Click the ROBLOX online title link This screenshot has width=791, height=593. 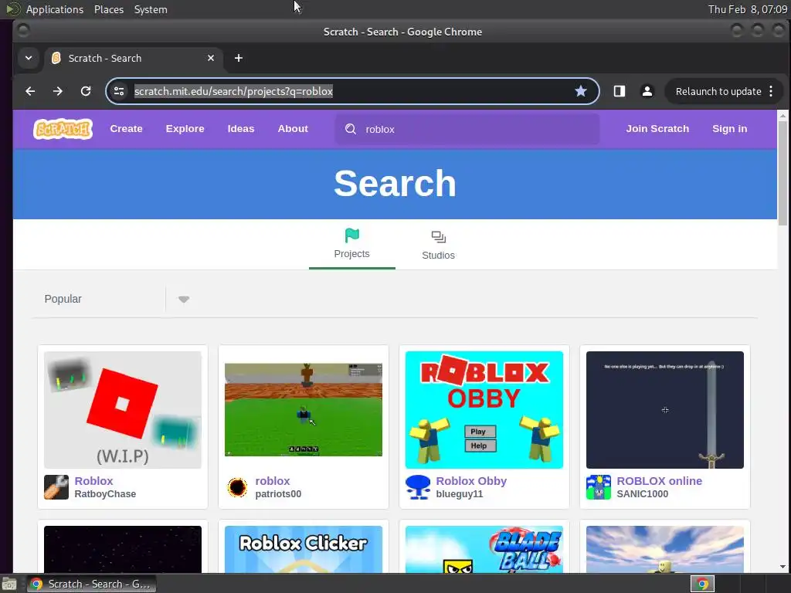(660, 481)
